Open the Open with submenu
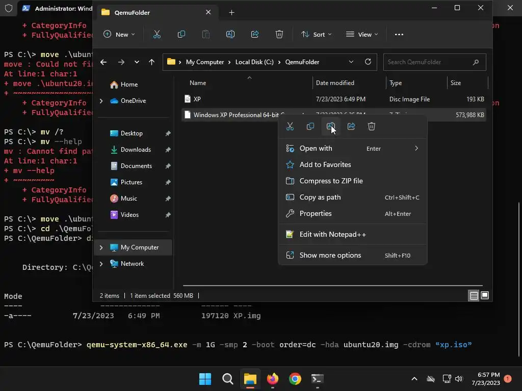Screen dimensions: 522x391 (x=353, y=148)
